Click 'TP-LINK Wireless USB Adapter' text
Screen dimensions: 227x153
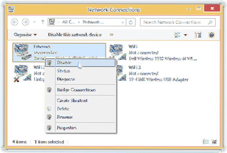[x=159, y=80]
